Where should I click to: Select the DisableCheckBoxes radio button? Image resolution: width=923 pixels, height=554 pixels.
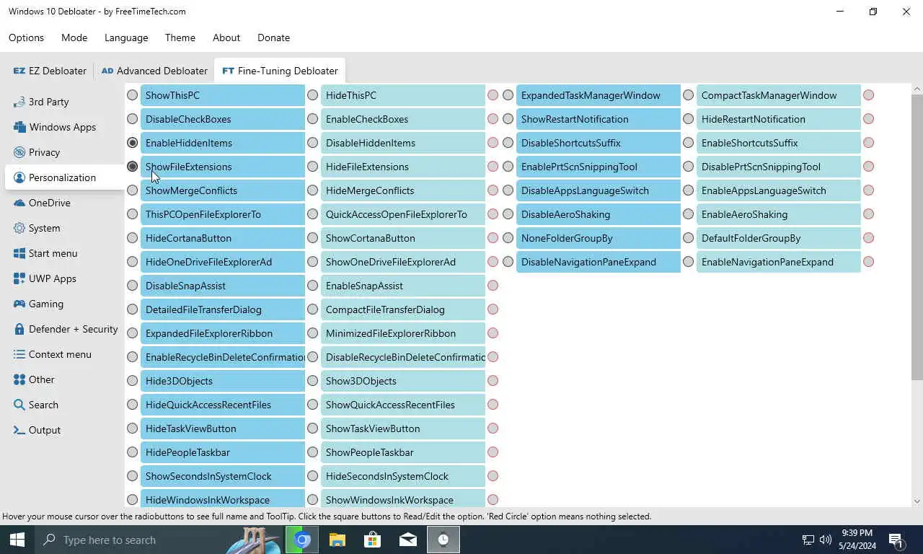pyautogui.click(x=132, y=119)
